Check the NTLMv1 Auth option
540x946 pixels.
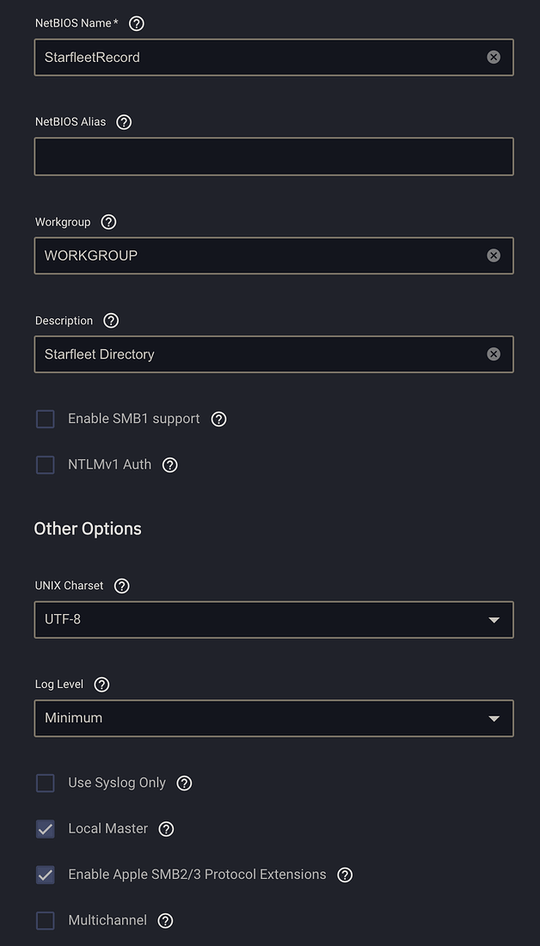point(45,464)
